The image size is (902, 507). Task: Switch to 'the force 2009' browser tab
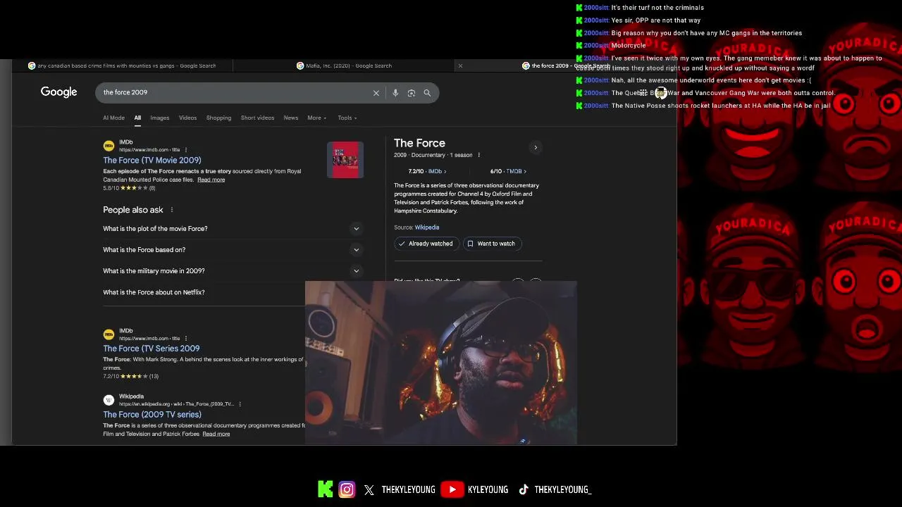(x=566, y=66)
